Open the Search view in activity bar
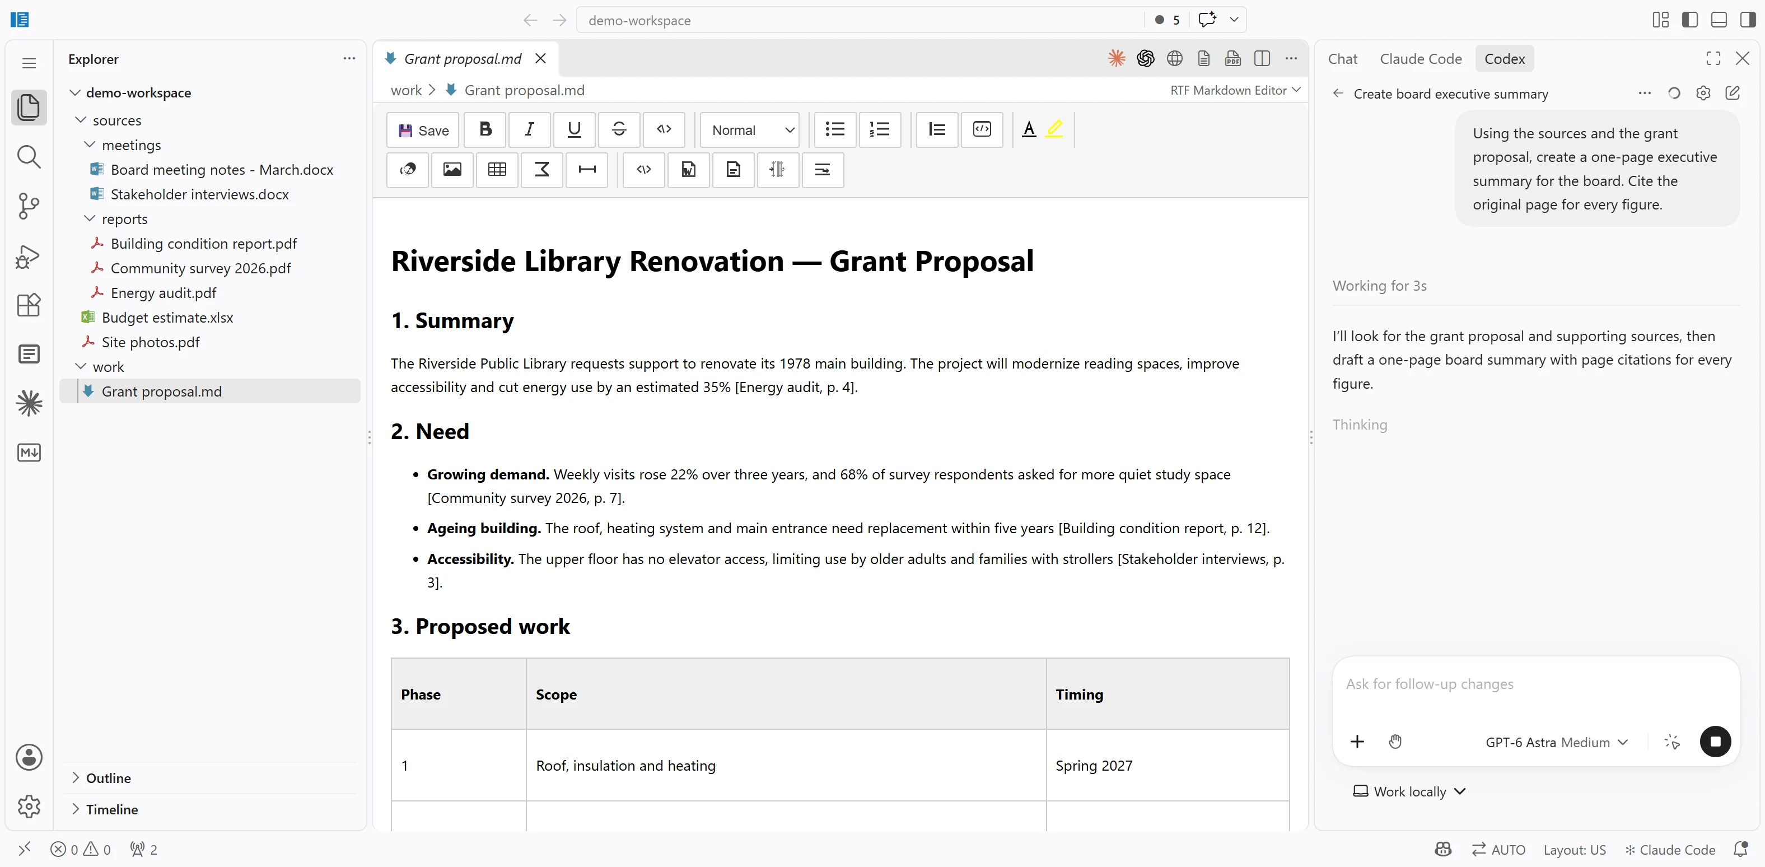This screenshot has width=1765, height=867. click(29, 156)
